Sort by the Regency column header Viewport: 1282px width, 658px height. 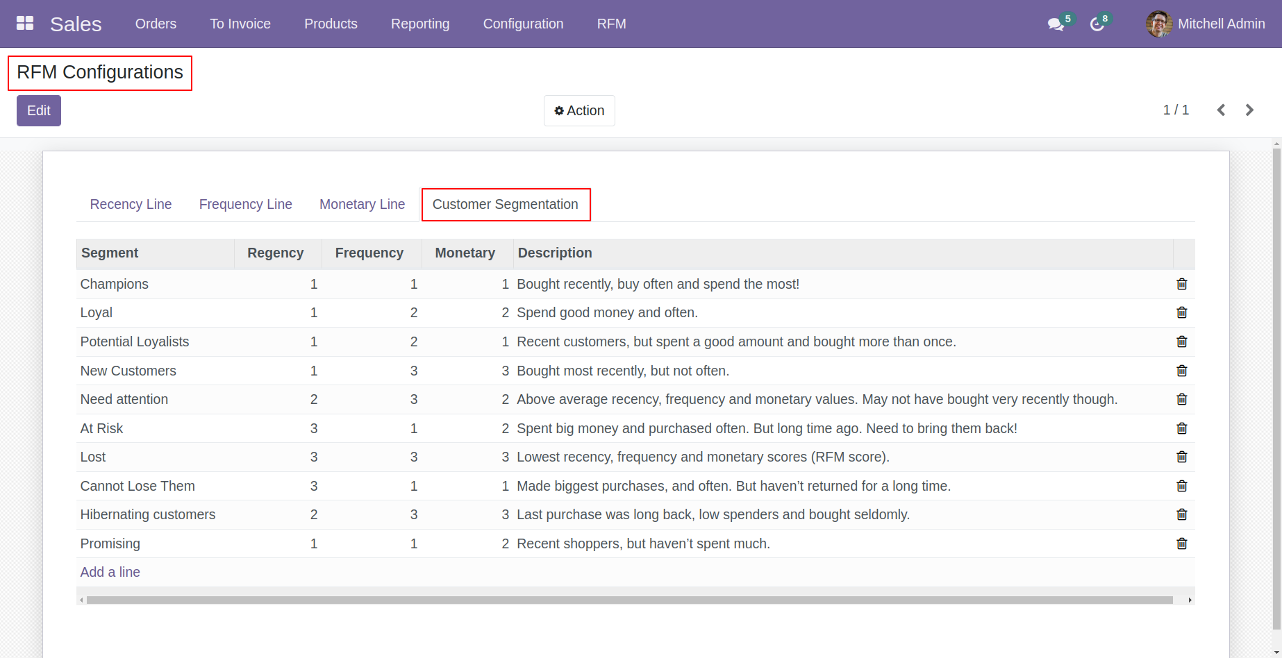coord(278,253)
